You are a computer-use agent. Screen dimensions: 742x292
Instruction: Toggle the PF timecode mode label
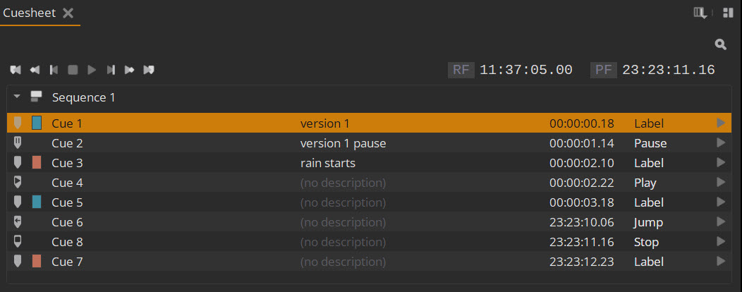pyautogui.click(x=603, y=70)
